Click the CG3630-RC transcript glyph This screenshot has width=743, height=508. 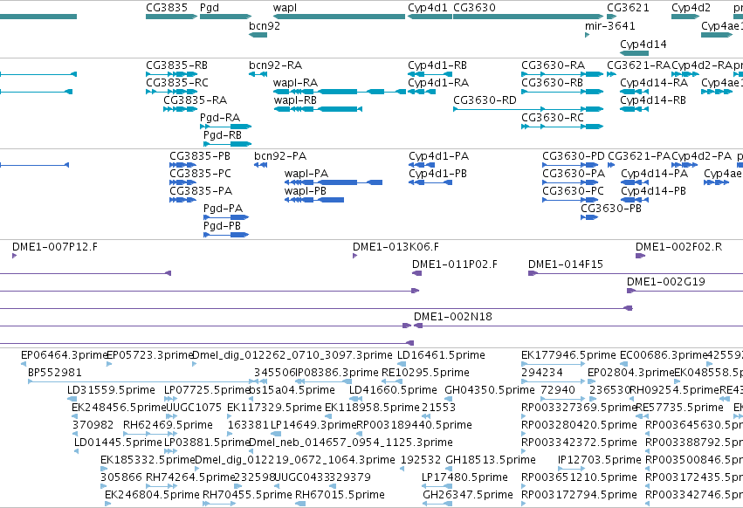pyautogui.click(x=562, y=127)
